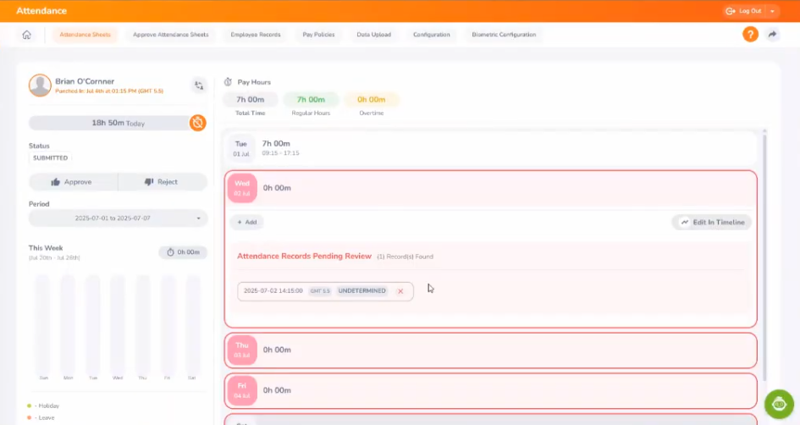Click Brian O'Cornner's profile avatar
Viewport: 800px width, 425px height.
coord(40,85)
